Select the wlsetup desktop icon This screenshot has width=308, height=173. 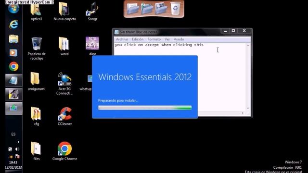click(86, 83)
